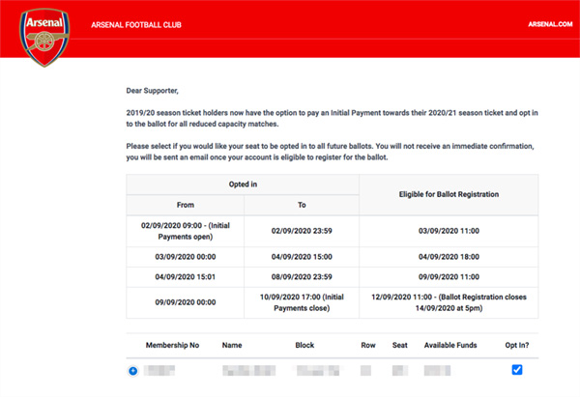
Task: Click the Name column header
Action: pyautogui.click(x=232, y=345)
